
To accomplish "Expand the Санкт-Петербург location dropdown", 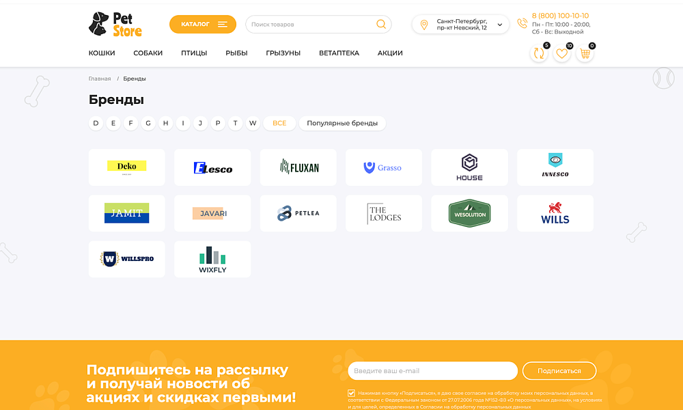I will click(x=460, y=24).
